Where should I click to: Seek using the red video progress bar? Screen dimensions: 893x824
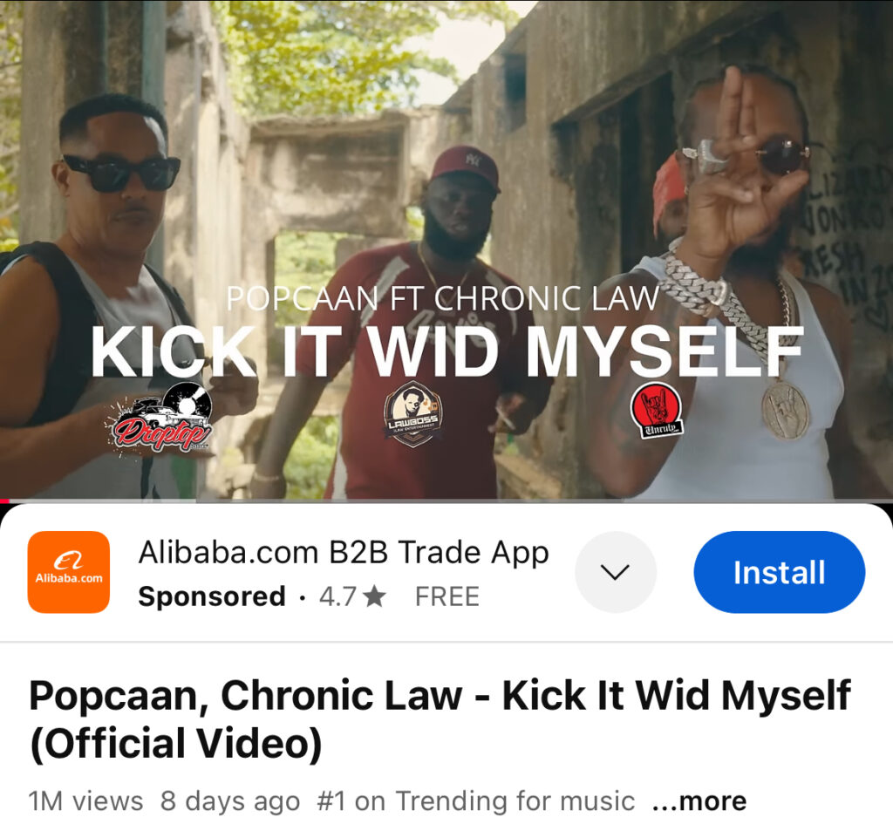pyautogui.click(x=446, y=501)
